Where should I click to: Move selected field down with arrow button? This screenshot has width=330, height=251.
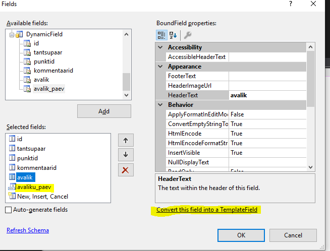click(125, 155)
